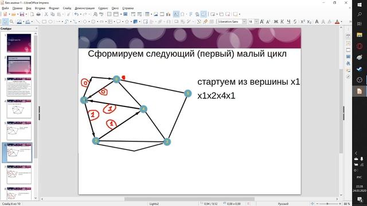The height and width of the screenshot is (206, 367).
Task: Select the Ellipse shape tool
Action: coord(50,22)
